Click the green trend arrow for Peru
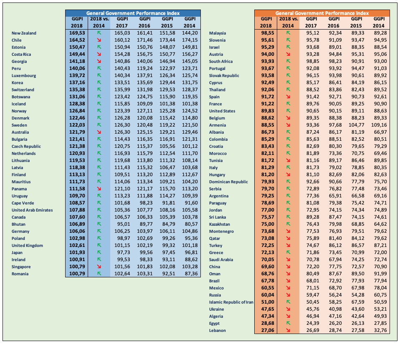 [x=99, y=68]
